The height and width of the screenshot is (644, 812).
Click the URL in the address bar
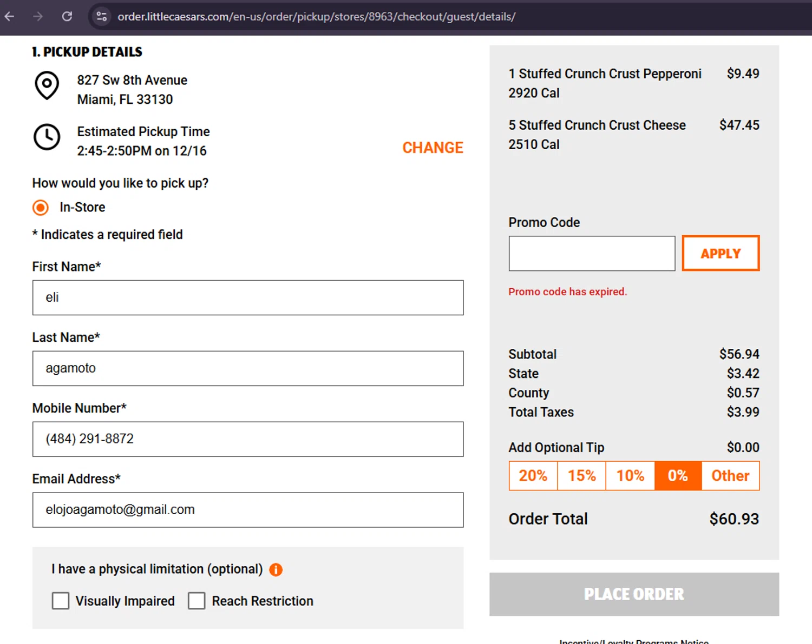(316, 17)
